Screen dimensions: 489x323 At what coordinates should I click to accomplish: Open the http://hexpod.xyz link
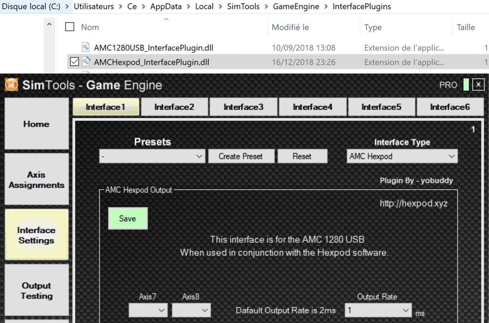[x=414, y=203]
